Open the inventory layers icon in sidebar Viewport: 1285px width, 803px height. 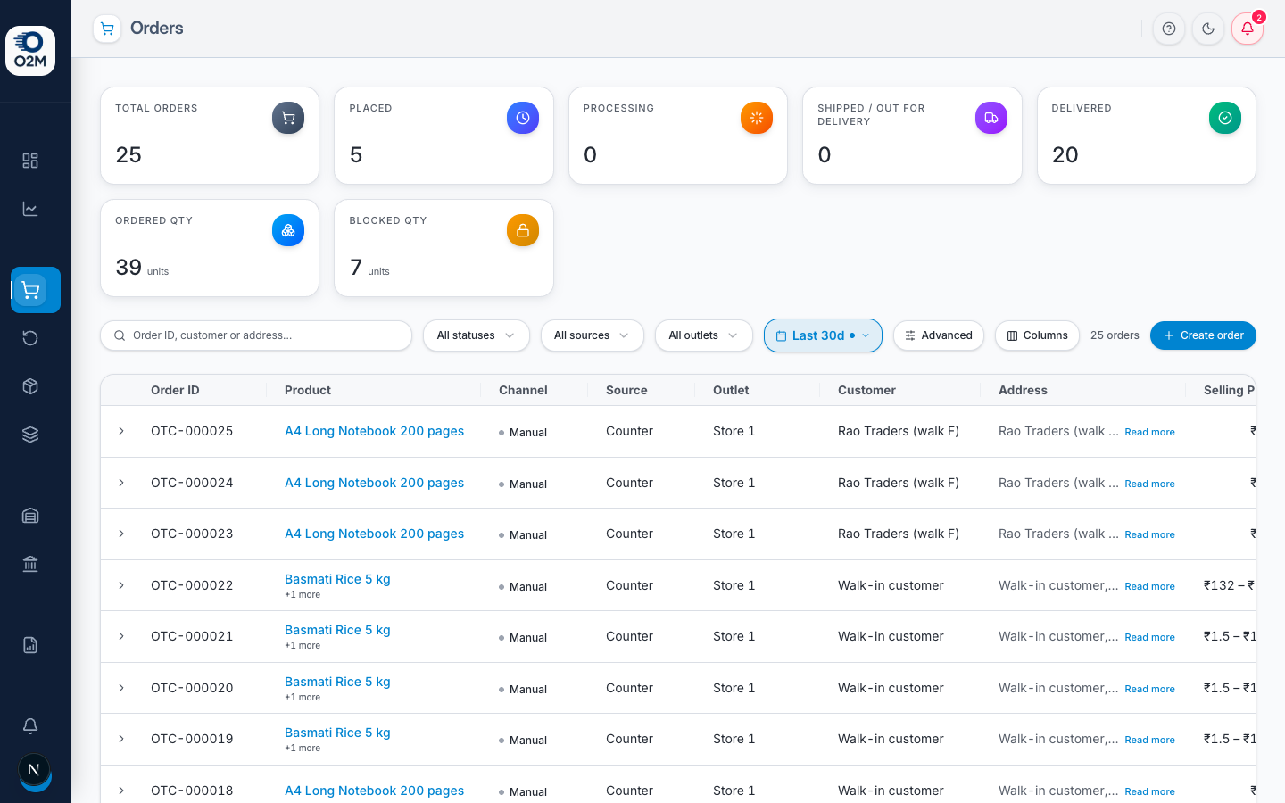[x=30, y=435]
